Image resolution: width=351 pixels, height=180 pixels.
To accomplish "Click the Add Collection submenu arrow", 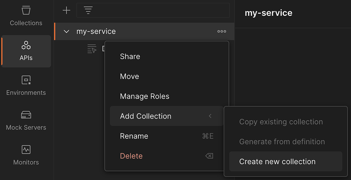I will click(x=210, y=116).
